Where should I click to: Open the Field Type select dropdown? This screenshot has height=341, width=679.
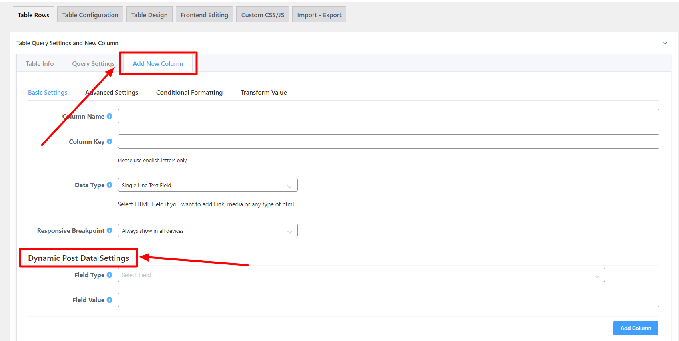(361, 275)
